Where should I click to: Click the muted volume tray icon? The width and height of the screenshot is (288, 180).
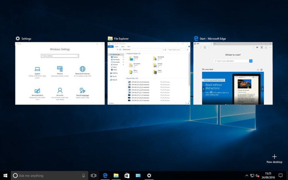coord(257,176)
